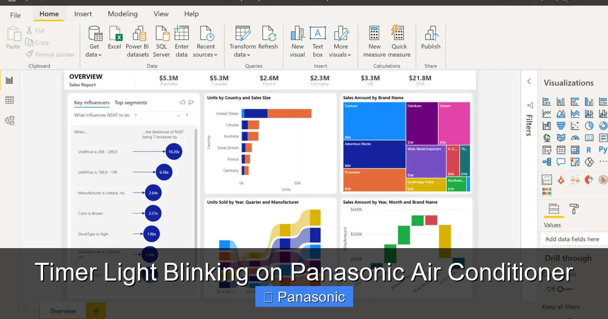Viewport: 608px width, 319px height.
Task: Select the Gauge visualization
Action: click(x=575, y=138)
